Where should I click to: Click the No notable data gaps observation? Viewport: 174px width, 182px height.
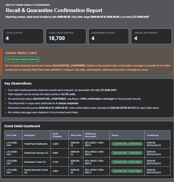(43, 113)
